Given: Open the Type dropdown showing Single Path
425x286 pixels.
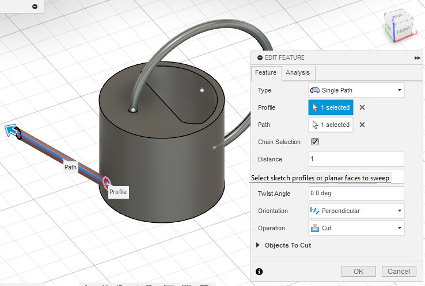Looking at the screenshot, I should 356,90.
